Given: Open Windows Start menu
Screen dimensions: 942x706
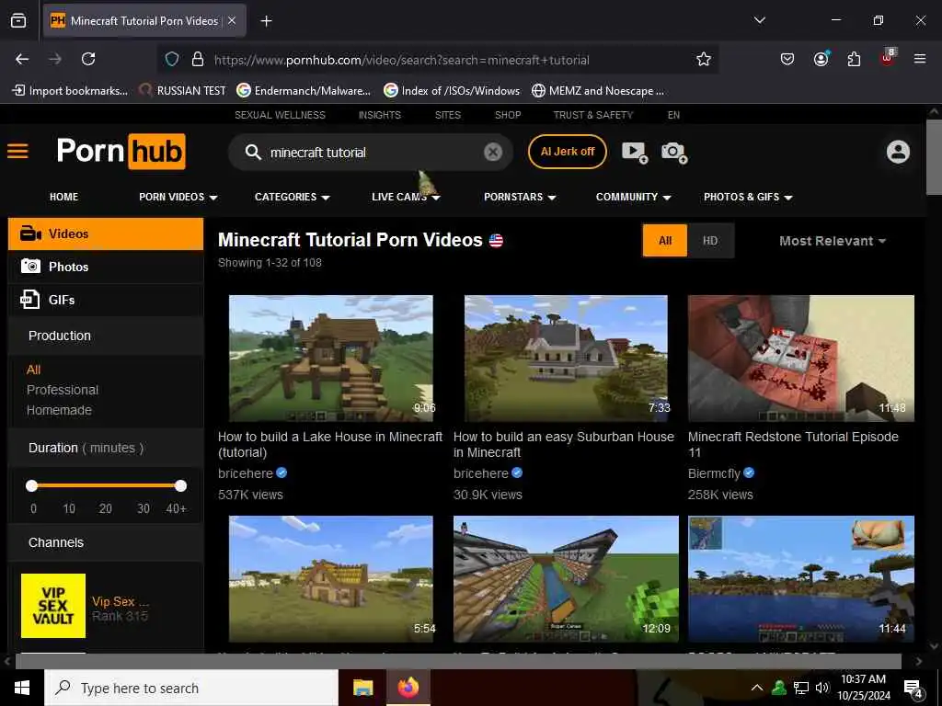Looking at the screenshot, I should click(x=22, y=688).
